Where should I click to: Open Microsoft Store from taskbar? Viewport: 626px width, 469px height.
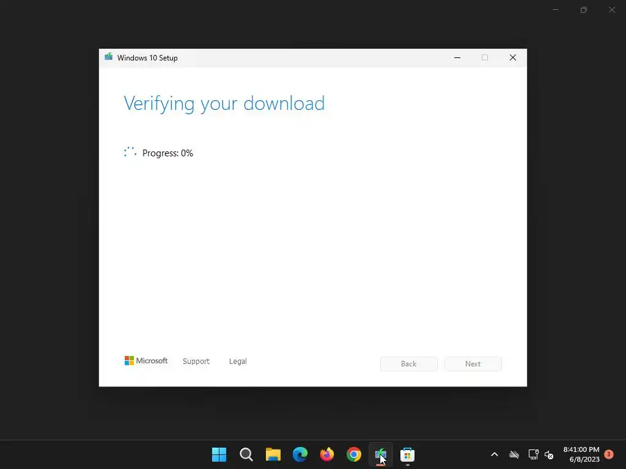[x=408, y=454]
